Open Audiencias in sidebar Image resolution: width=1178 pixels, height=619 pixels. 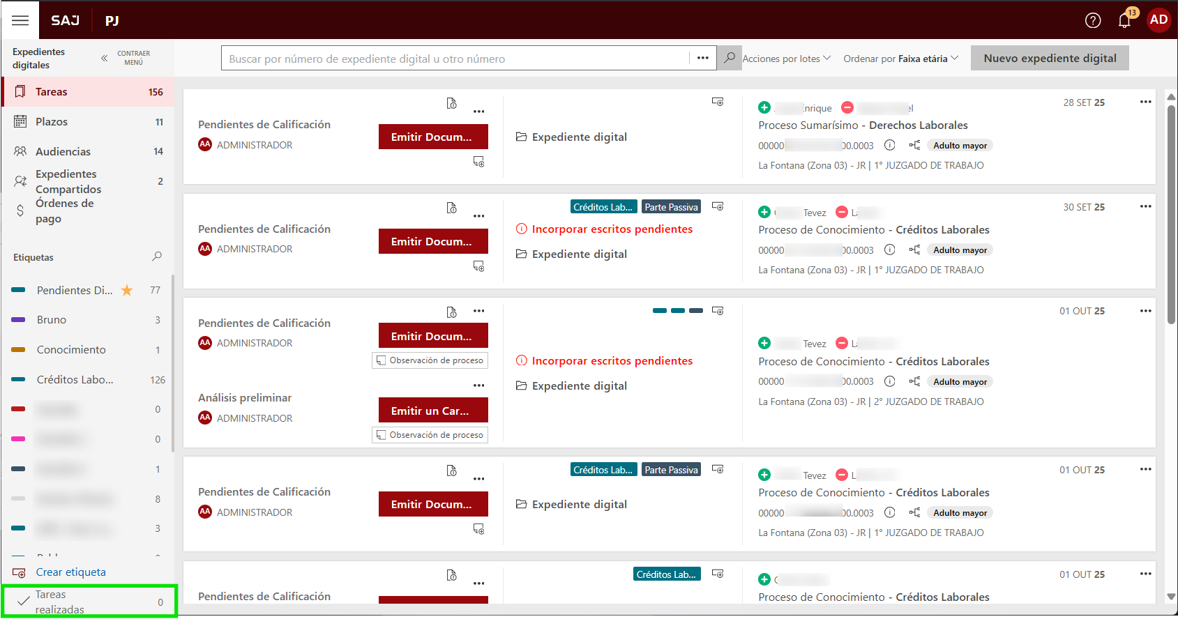click(88, 151)
